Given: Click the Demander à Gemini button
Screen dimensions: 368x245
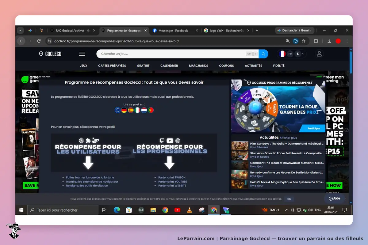Looking at the screenshot, I should click(x=294, y=31).
